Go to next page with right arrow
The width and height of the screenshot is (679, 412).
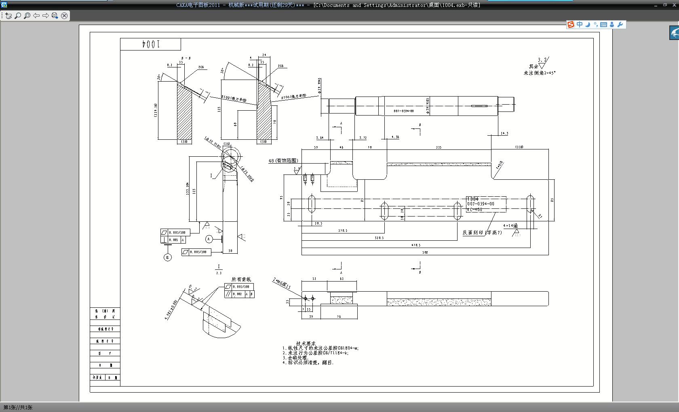[46, 16]
